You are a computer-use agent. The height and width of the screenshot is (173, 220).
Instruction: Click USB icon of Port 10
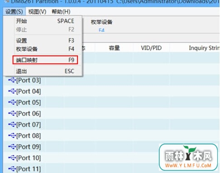pyautogui.click(x=12, y=158)
